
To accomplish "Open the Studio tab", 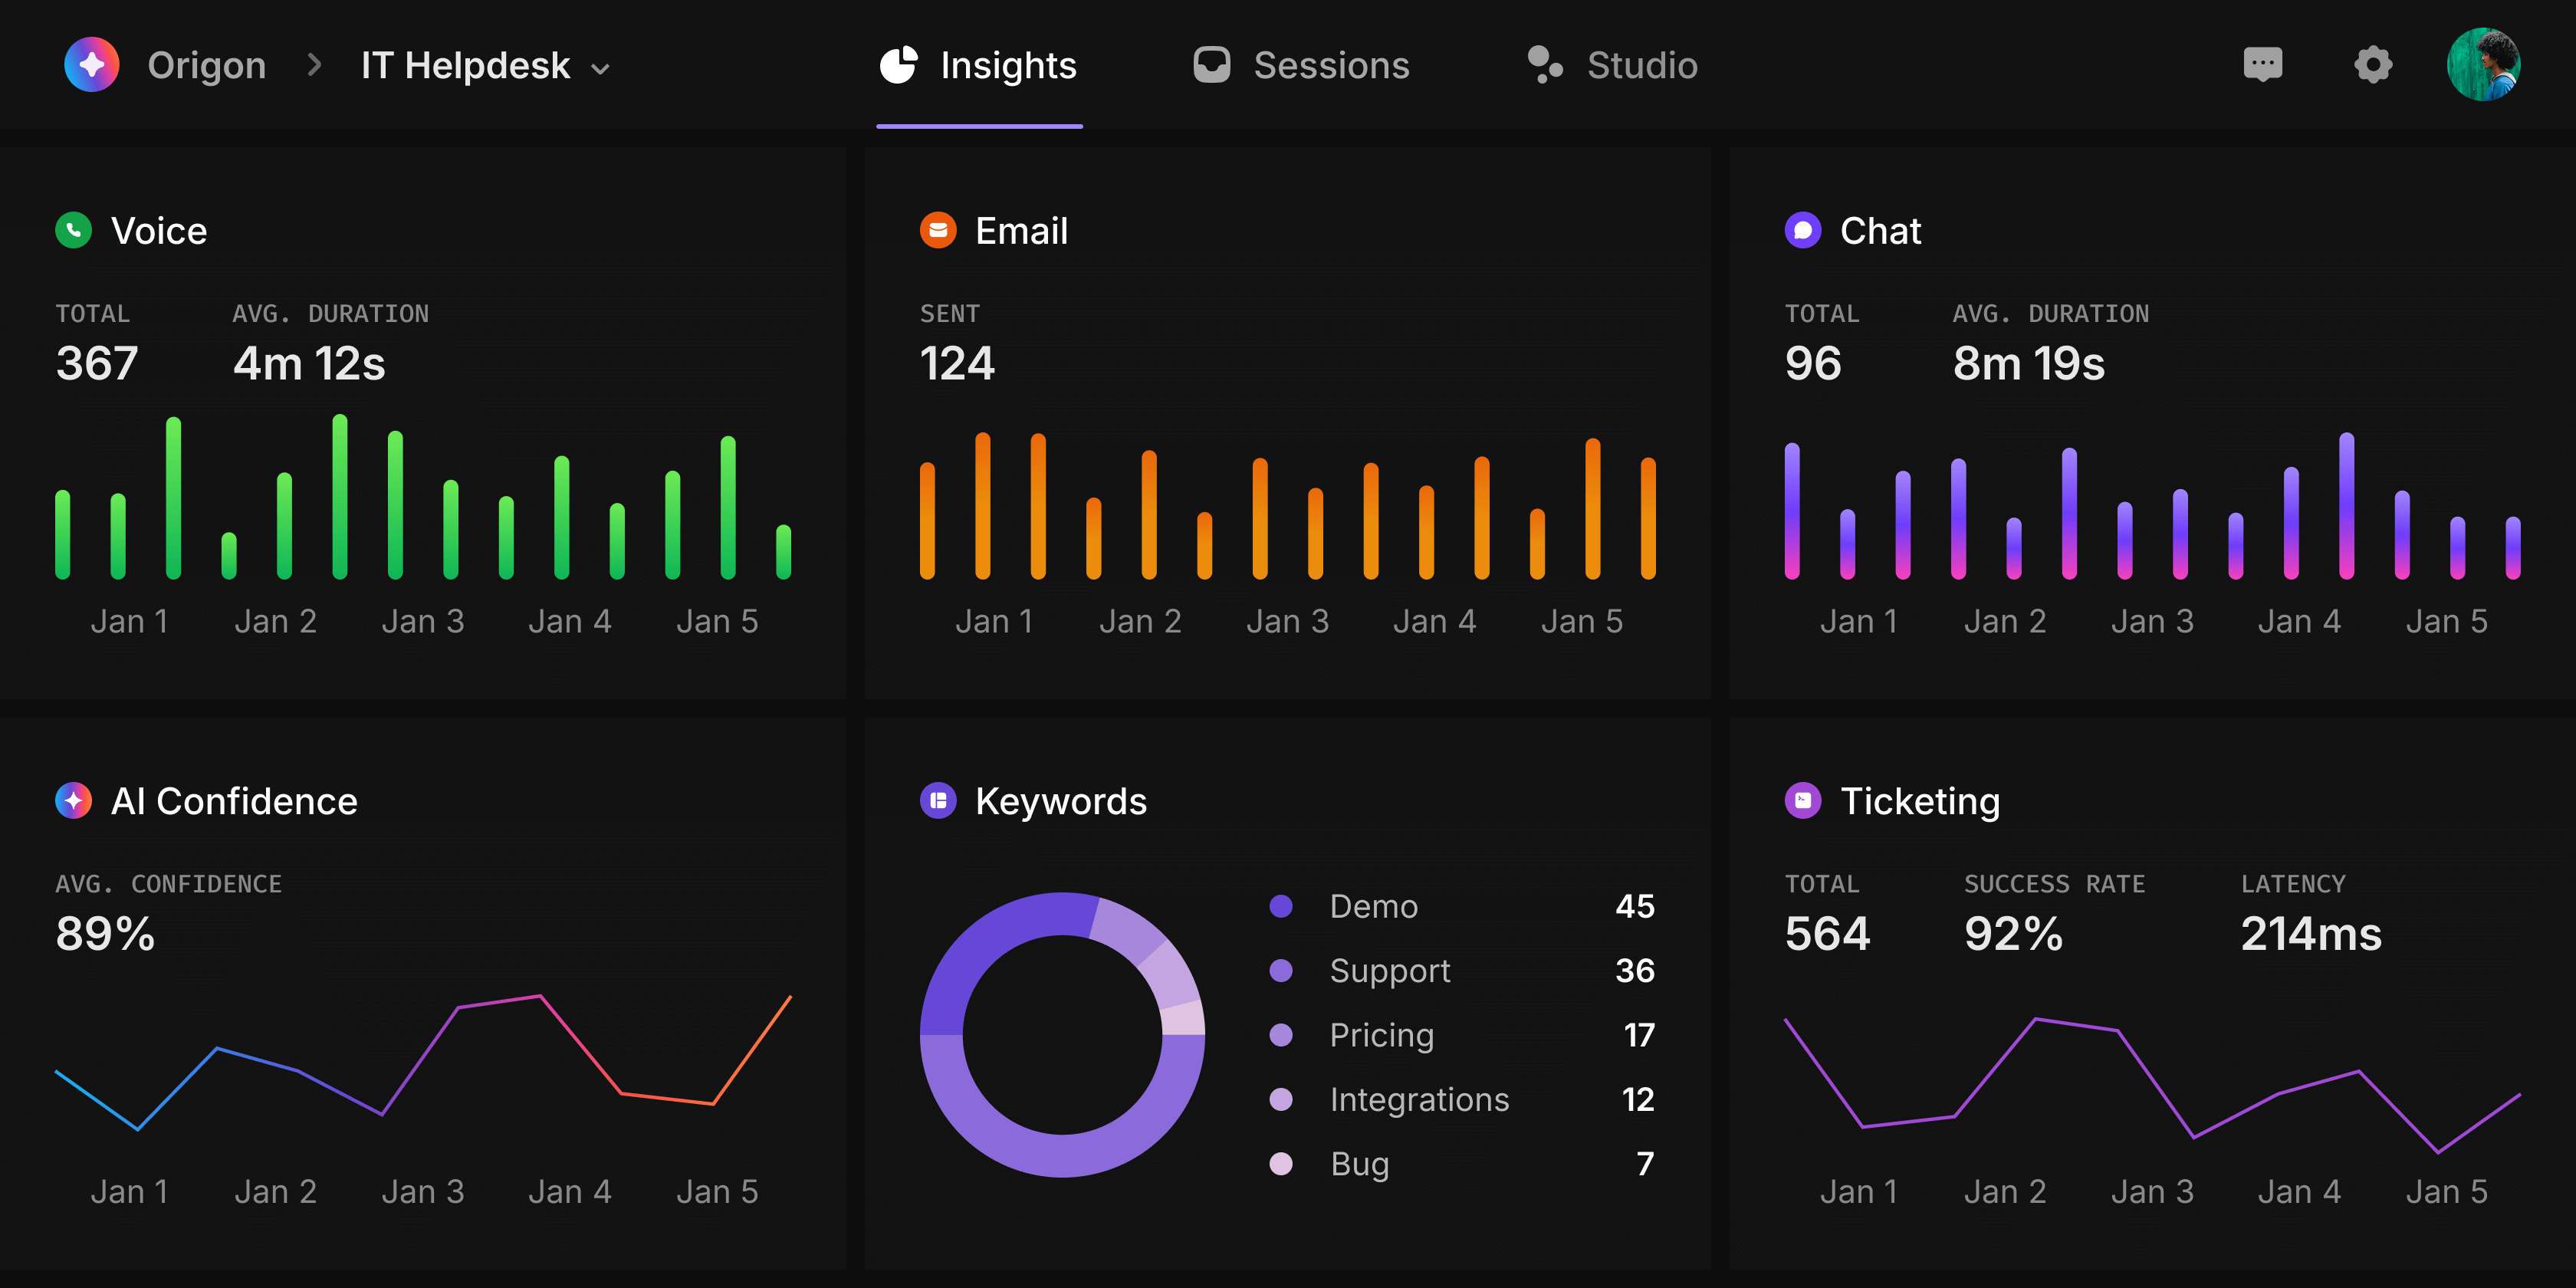I will point(1609,64).
